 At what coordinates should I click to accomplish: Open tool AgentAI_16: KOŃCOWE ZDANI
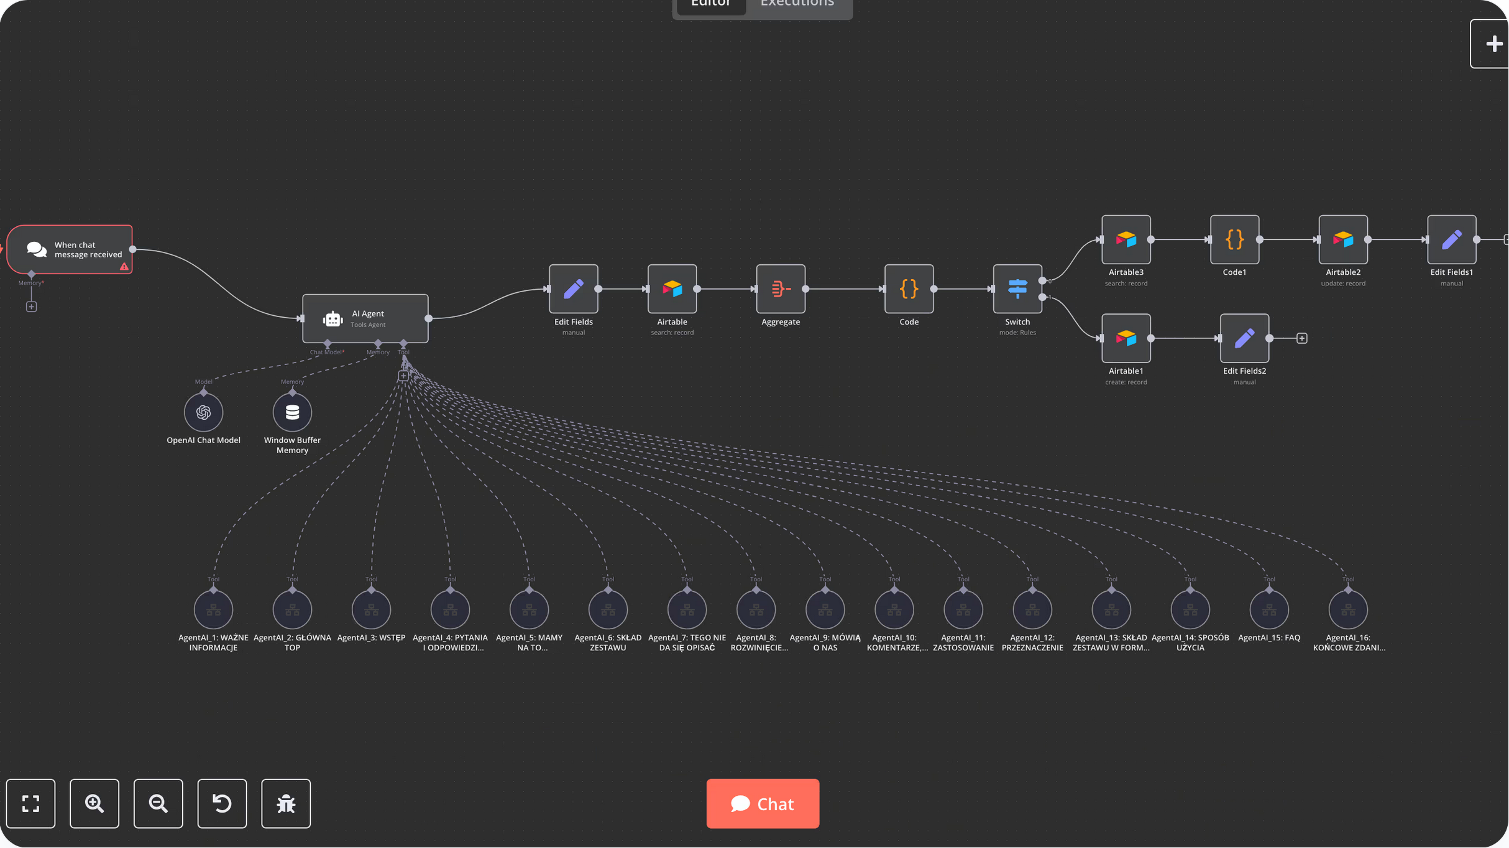click(1348, 610)
